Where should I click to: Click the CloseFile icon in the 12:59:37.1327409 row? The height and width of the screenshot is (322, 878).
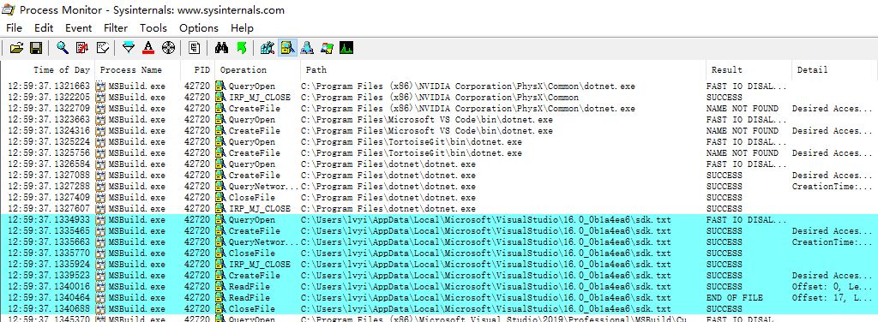(220, 198)
